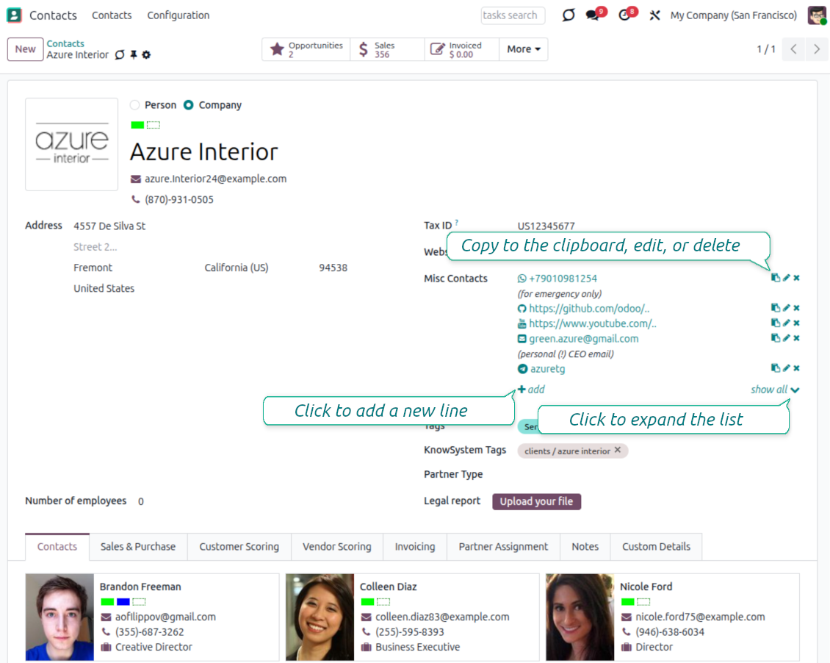Switch to the Sales & Purchase tab
The width and height of the screenshot is (830, 663).
point(138,546)
